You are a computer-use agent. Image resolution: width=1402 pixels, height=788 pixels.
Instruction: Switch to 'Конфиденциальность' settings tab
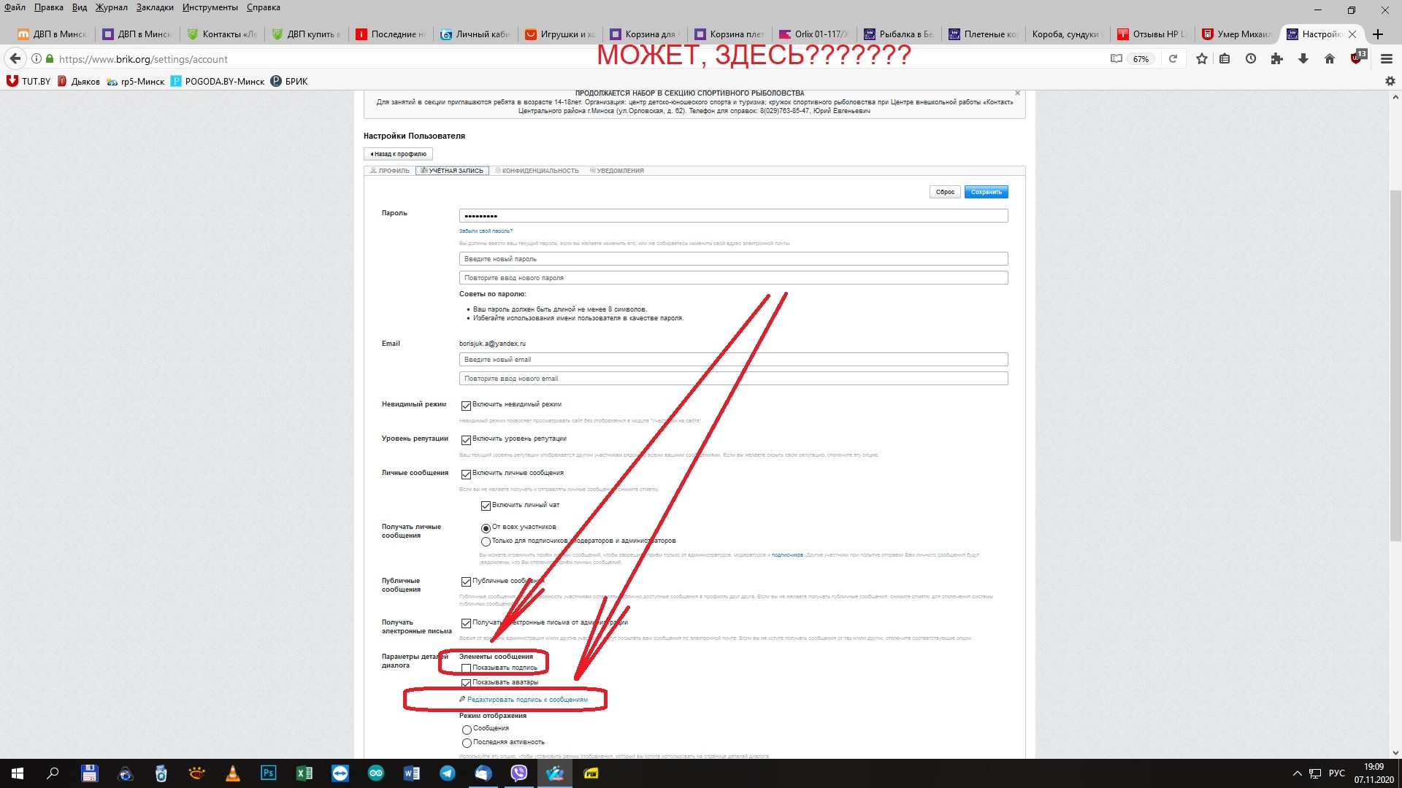[x=540, y=171]
